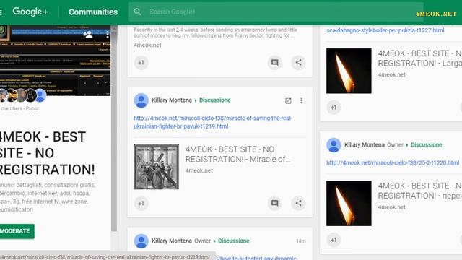
Task: Click the search magnifier icon
Action: click(137, 12)
